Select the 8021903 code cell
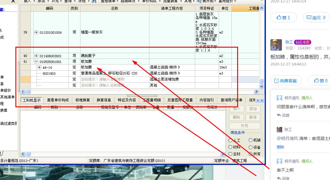 tap(50, 74)
